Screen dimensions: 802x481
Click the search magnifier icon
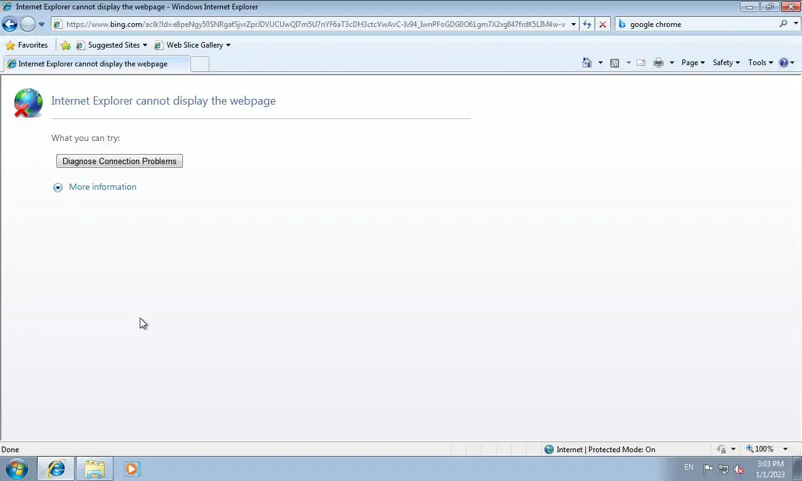[x=783, y=24]
